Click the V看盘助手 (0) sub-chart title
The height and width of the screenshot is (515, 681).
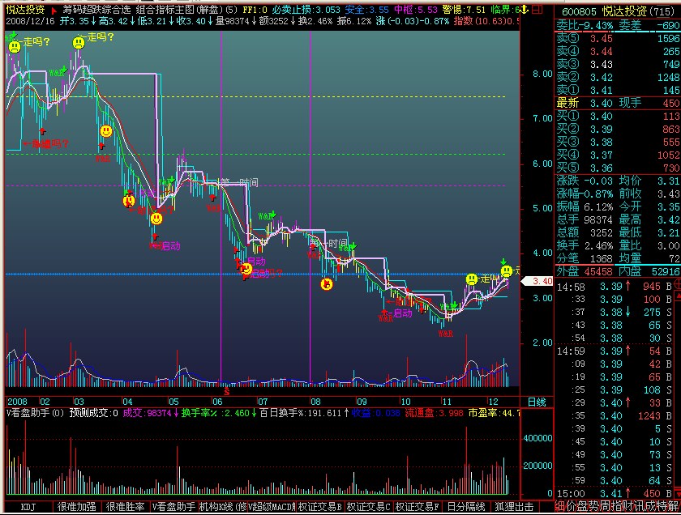[35, 413]
